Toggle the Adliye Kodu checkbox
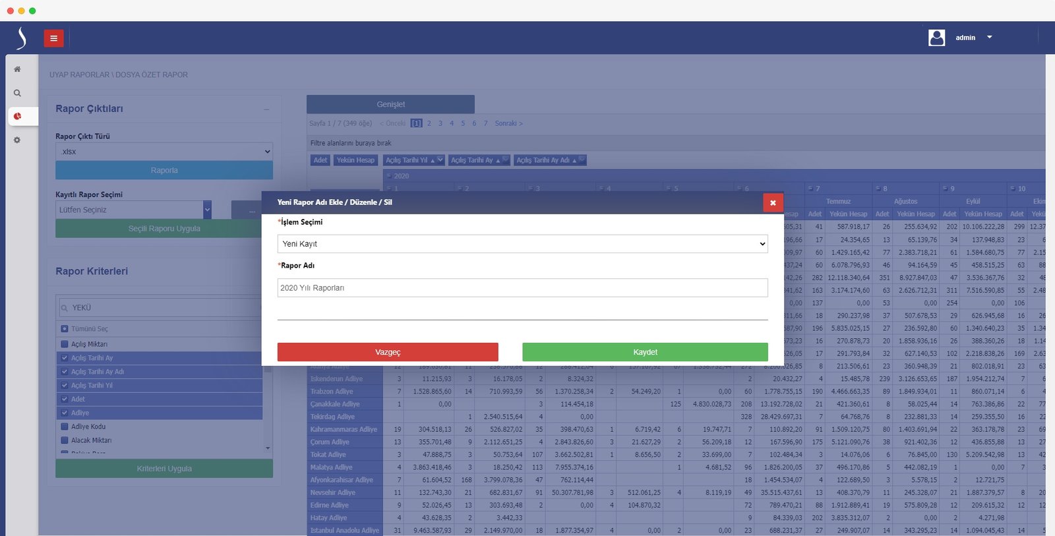The width and height of the screenshot is (1055, 536). click(x=65, y=427)
